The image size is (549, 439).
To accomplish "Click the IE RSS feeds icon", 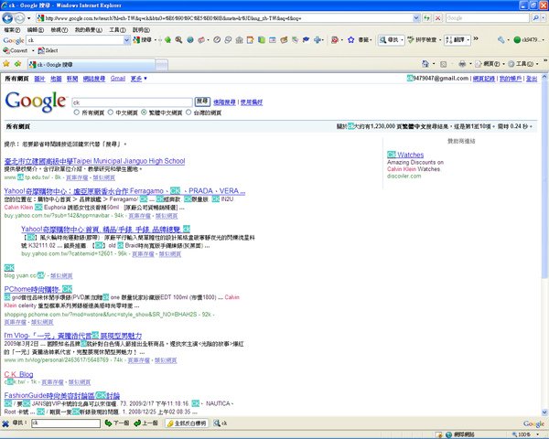I will point(443,64).
